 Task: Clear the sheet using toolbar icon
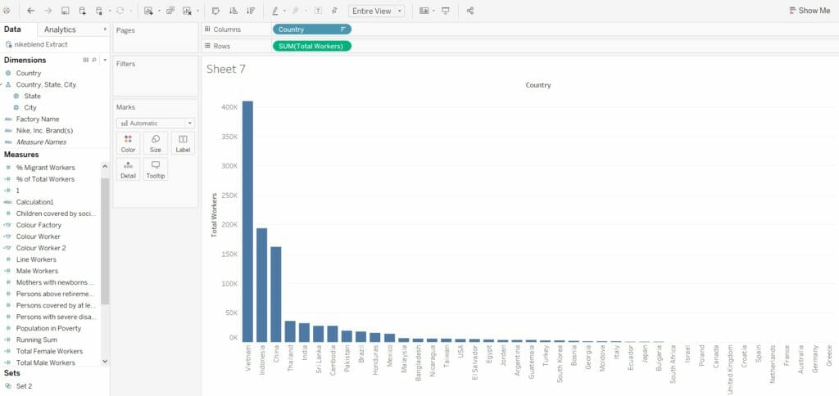coord(187,11)
